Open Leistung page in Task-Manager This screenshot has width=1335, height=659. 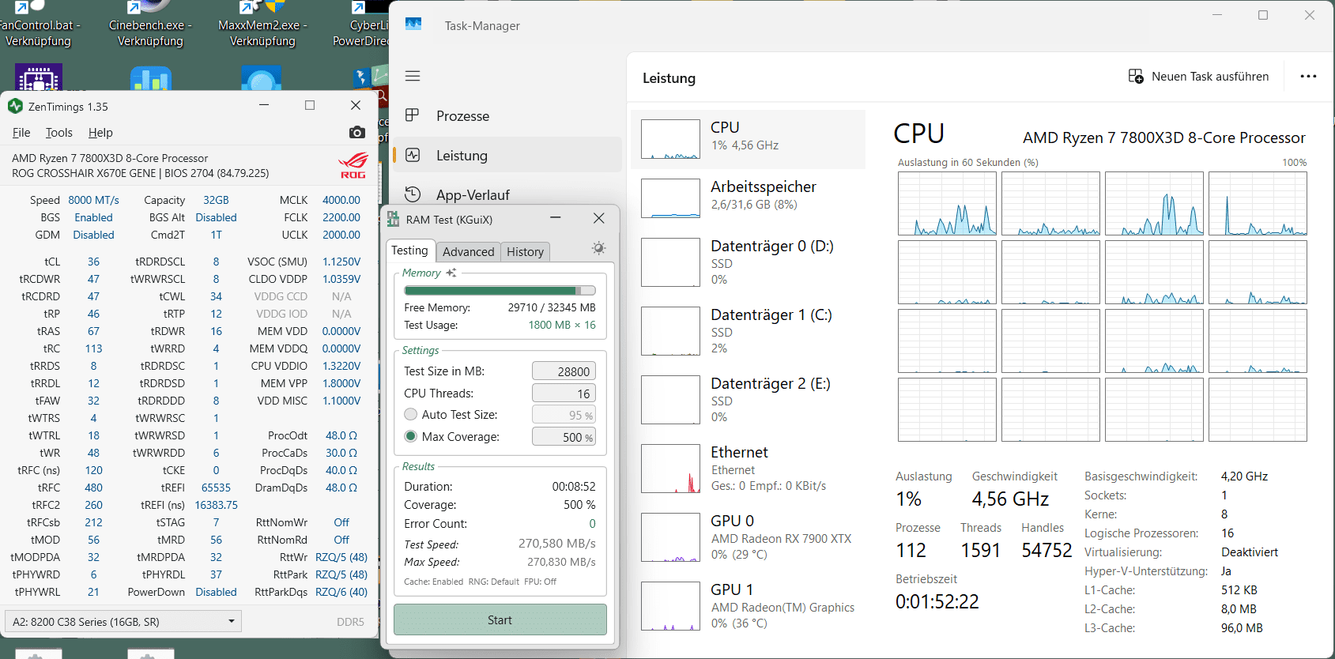point(507,156)
